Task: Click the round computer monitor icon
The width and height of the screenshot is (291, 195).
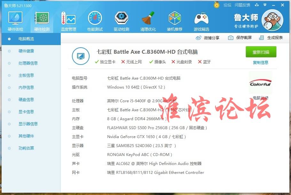Action: (x=81, y=56)
